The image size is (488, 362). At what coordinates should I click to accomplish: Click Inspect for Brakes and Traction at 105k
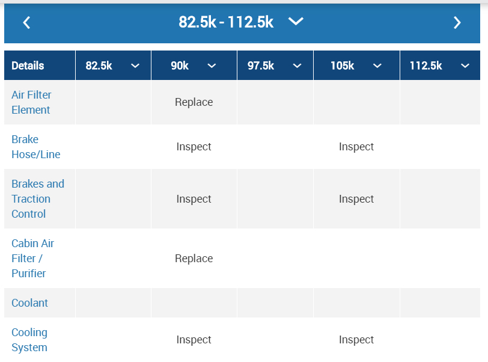click(x=356, y=199)
